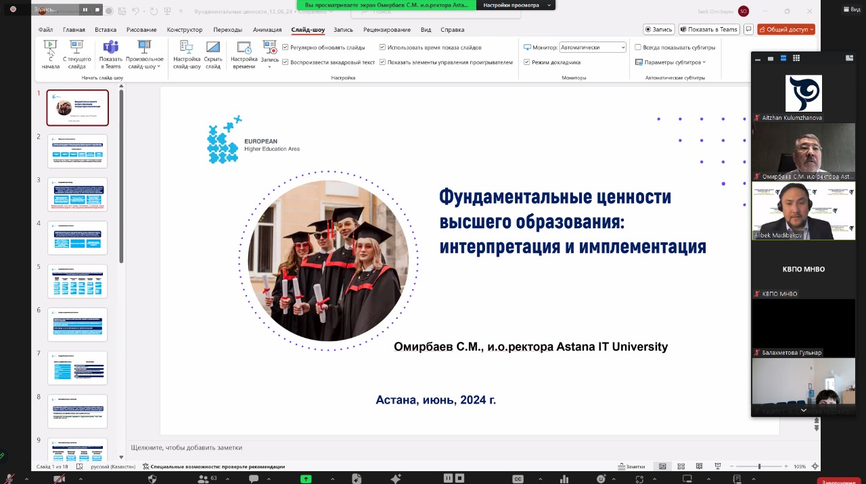The height and width of the screenshot is (484, 866).
Task: Click the zoom slider in status bar
Action: pyautogui.click(x=759, y=466)
